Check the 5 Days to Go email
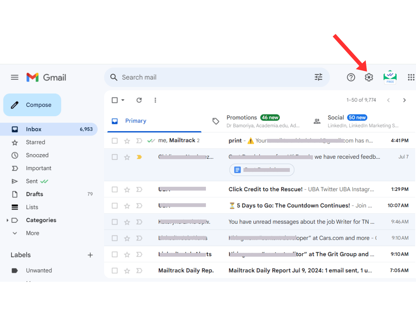Screen dimensions: 416x332 [115, 206]
